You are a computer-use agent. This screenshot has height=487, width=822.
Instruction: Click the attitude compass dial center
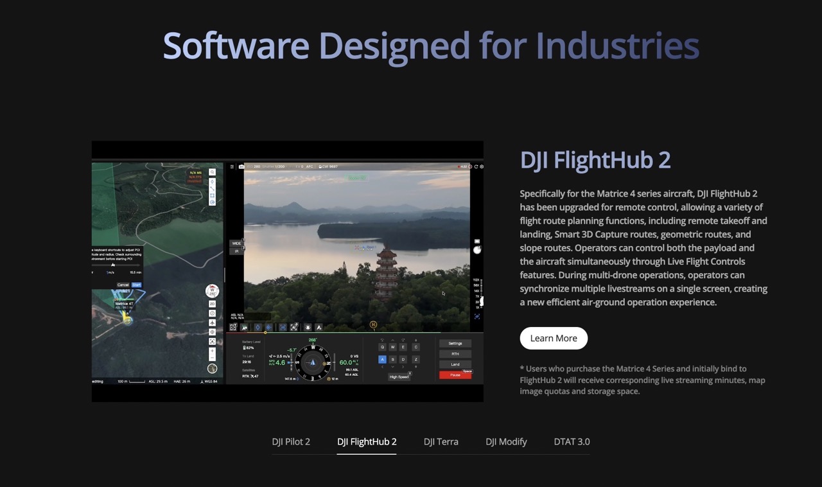pyautogui.click(x=313, y=363)
